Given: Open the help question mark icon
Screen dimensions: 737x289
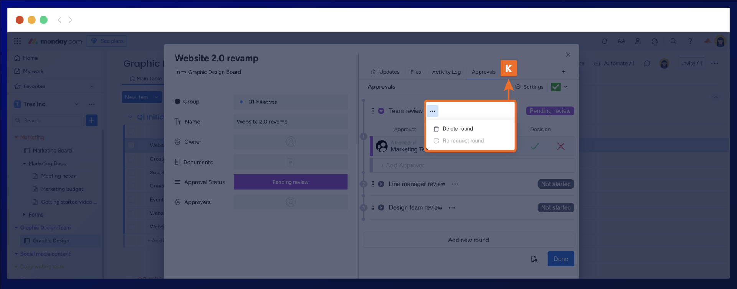Looking at the screenshot, I should coord(690,41).
